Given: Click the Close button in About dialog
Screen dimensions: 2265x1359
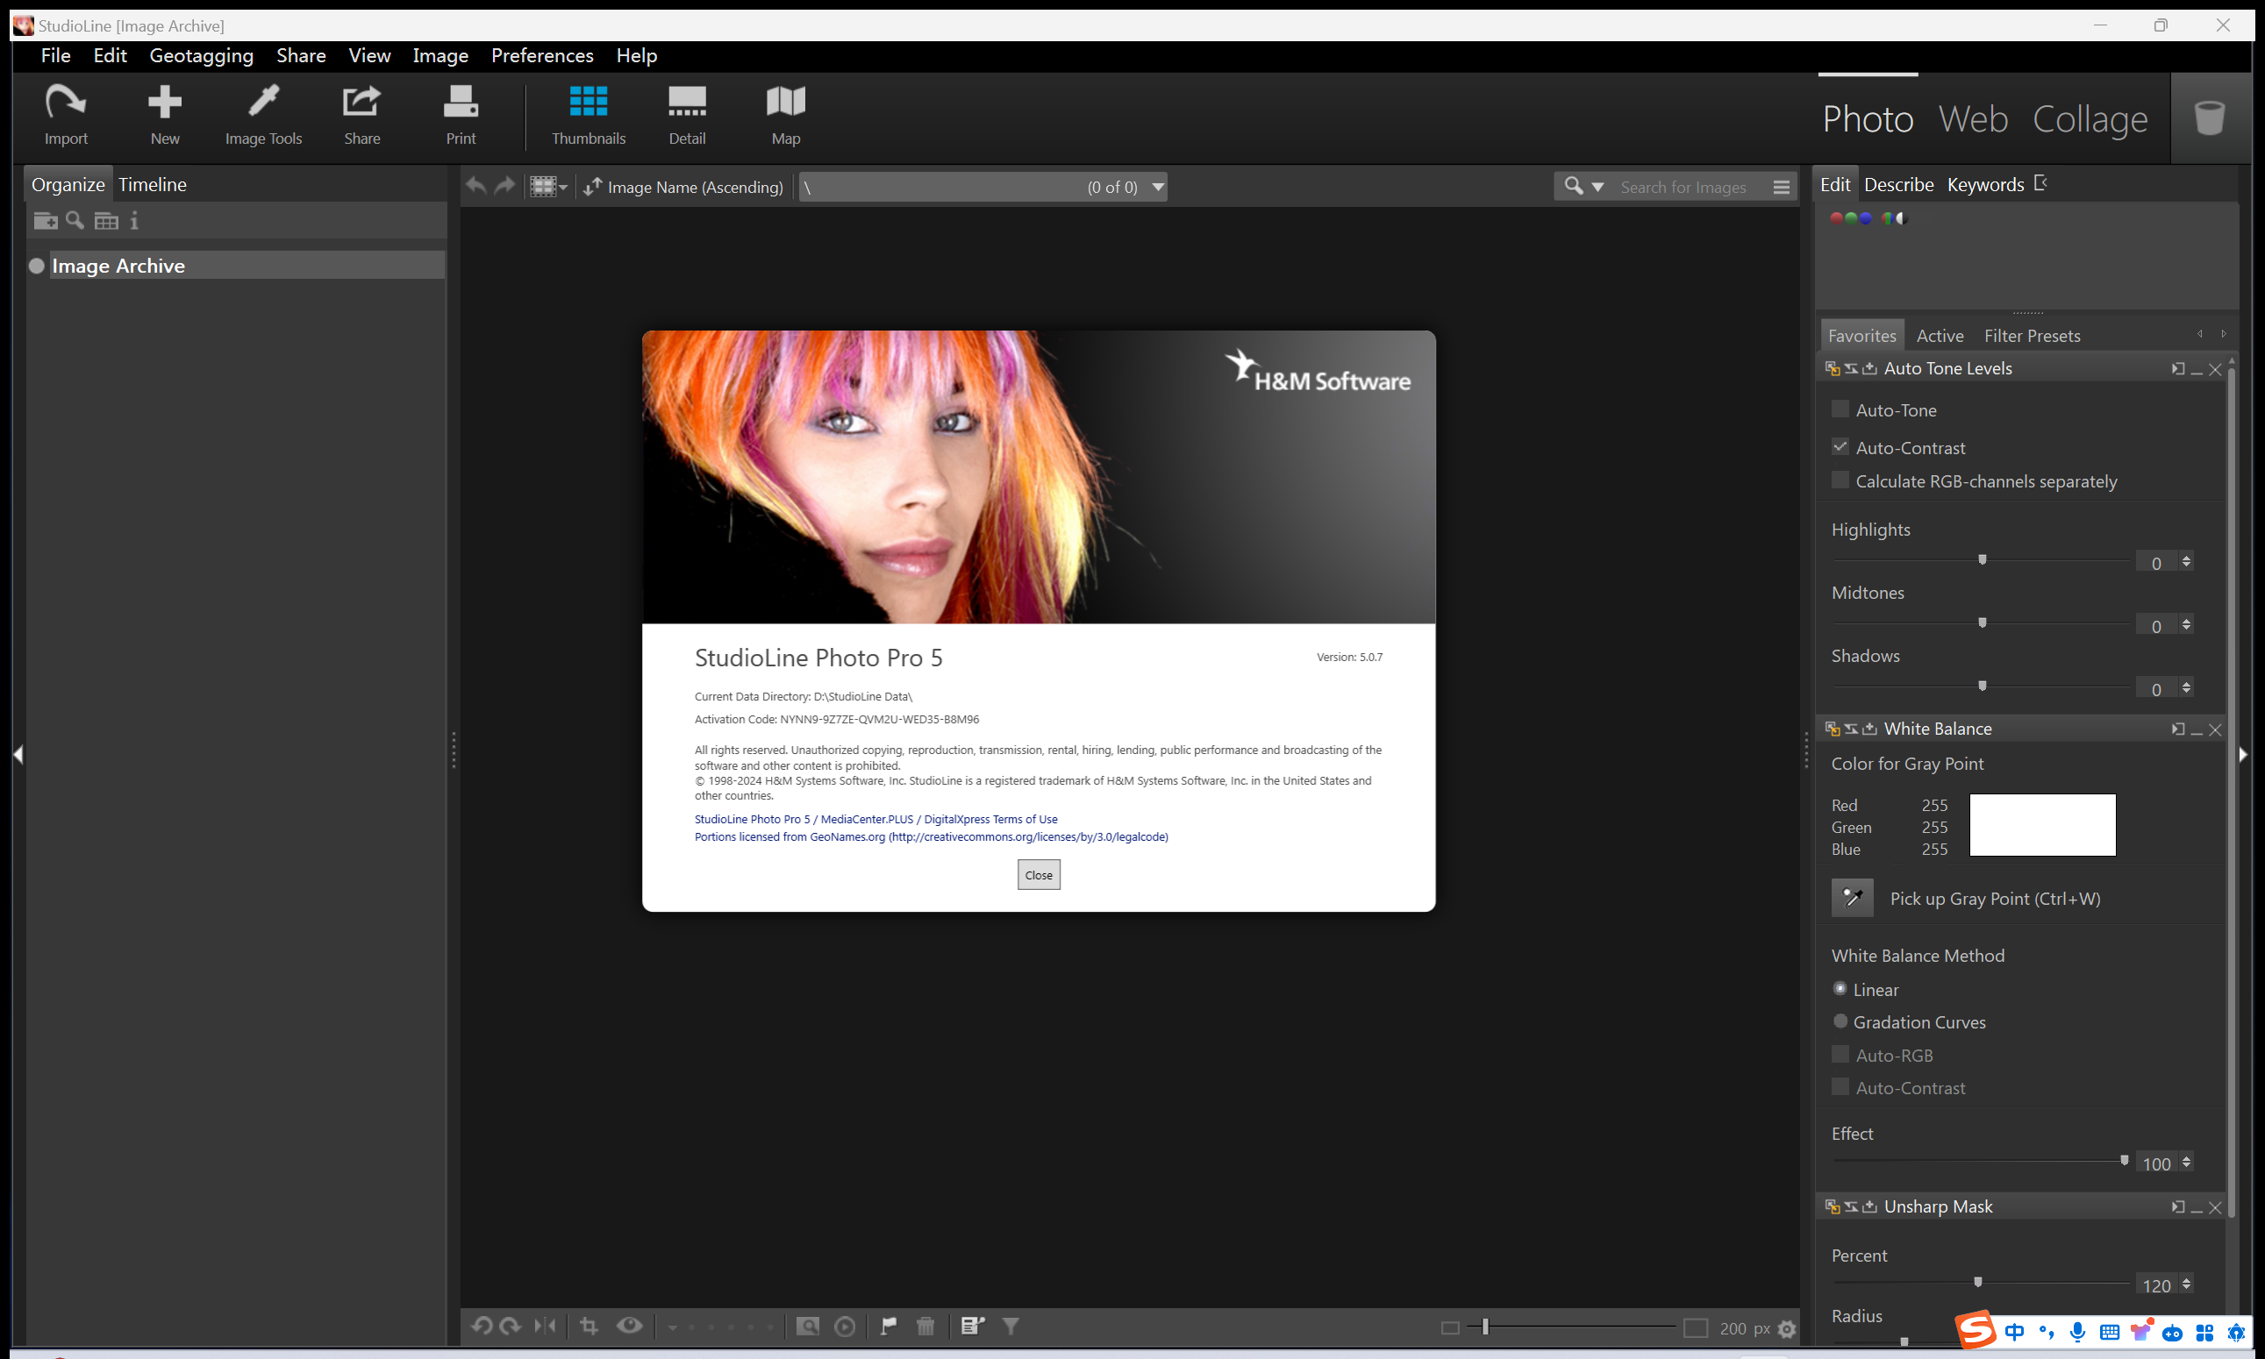Looking at the screenshot, I should (x=1038, y=874).
